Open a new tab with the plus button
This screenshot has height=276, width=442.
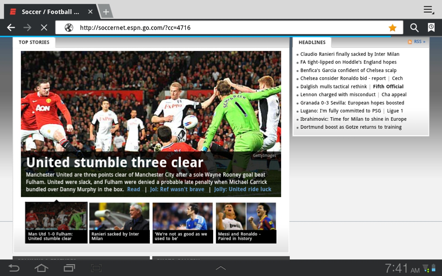106,12
